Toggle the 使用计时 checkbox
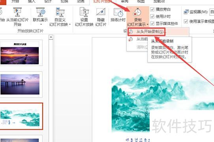214x142 pixels. (x=152, y=17)
